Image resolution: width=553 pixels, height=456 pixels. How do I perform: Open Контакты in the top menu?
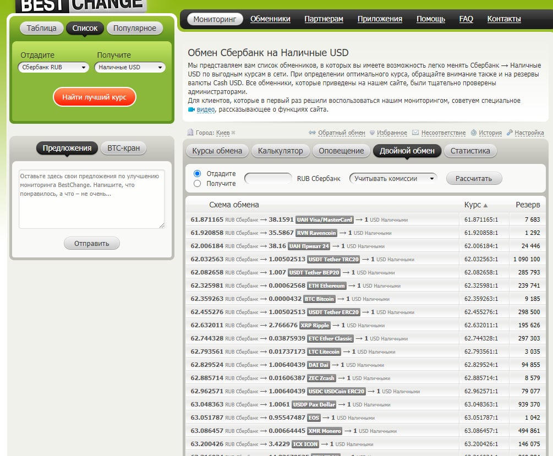pyautogui.click(x=504, y=19)
